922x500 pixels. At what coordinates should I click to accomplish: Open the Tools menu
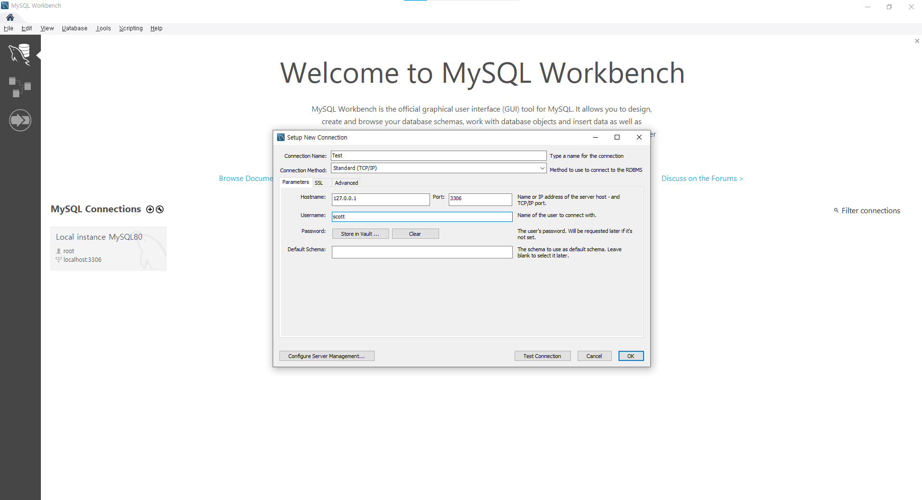[x=103, y=28]
